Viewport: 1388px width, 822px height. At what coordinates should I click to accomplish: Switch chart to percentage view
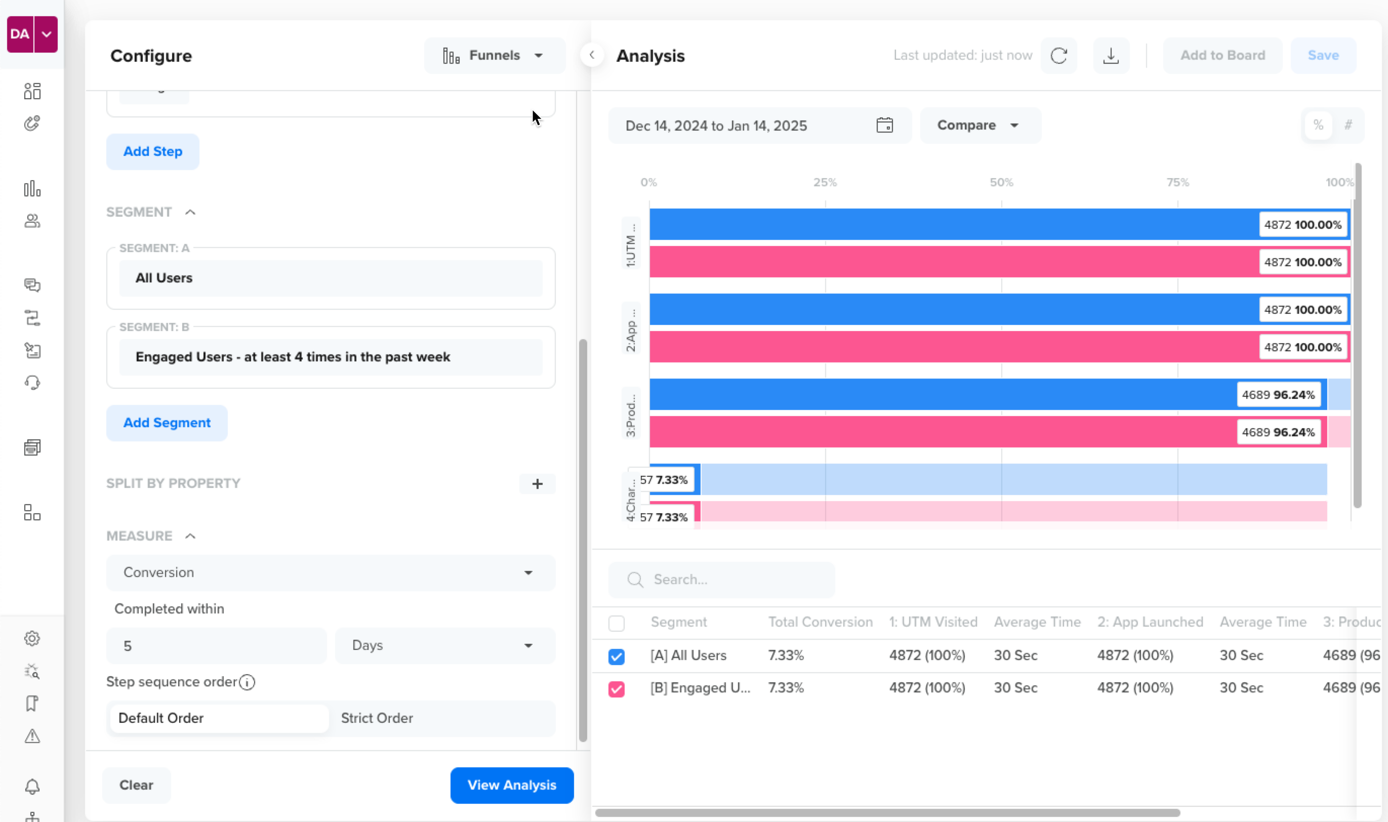pos(1318,125)
